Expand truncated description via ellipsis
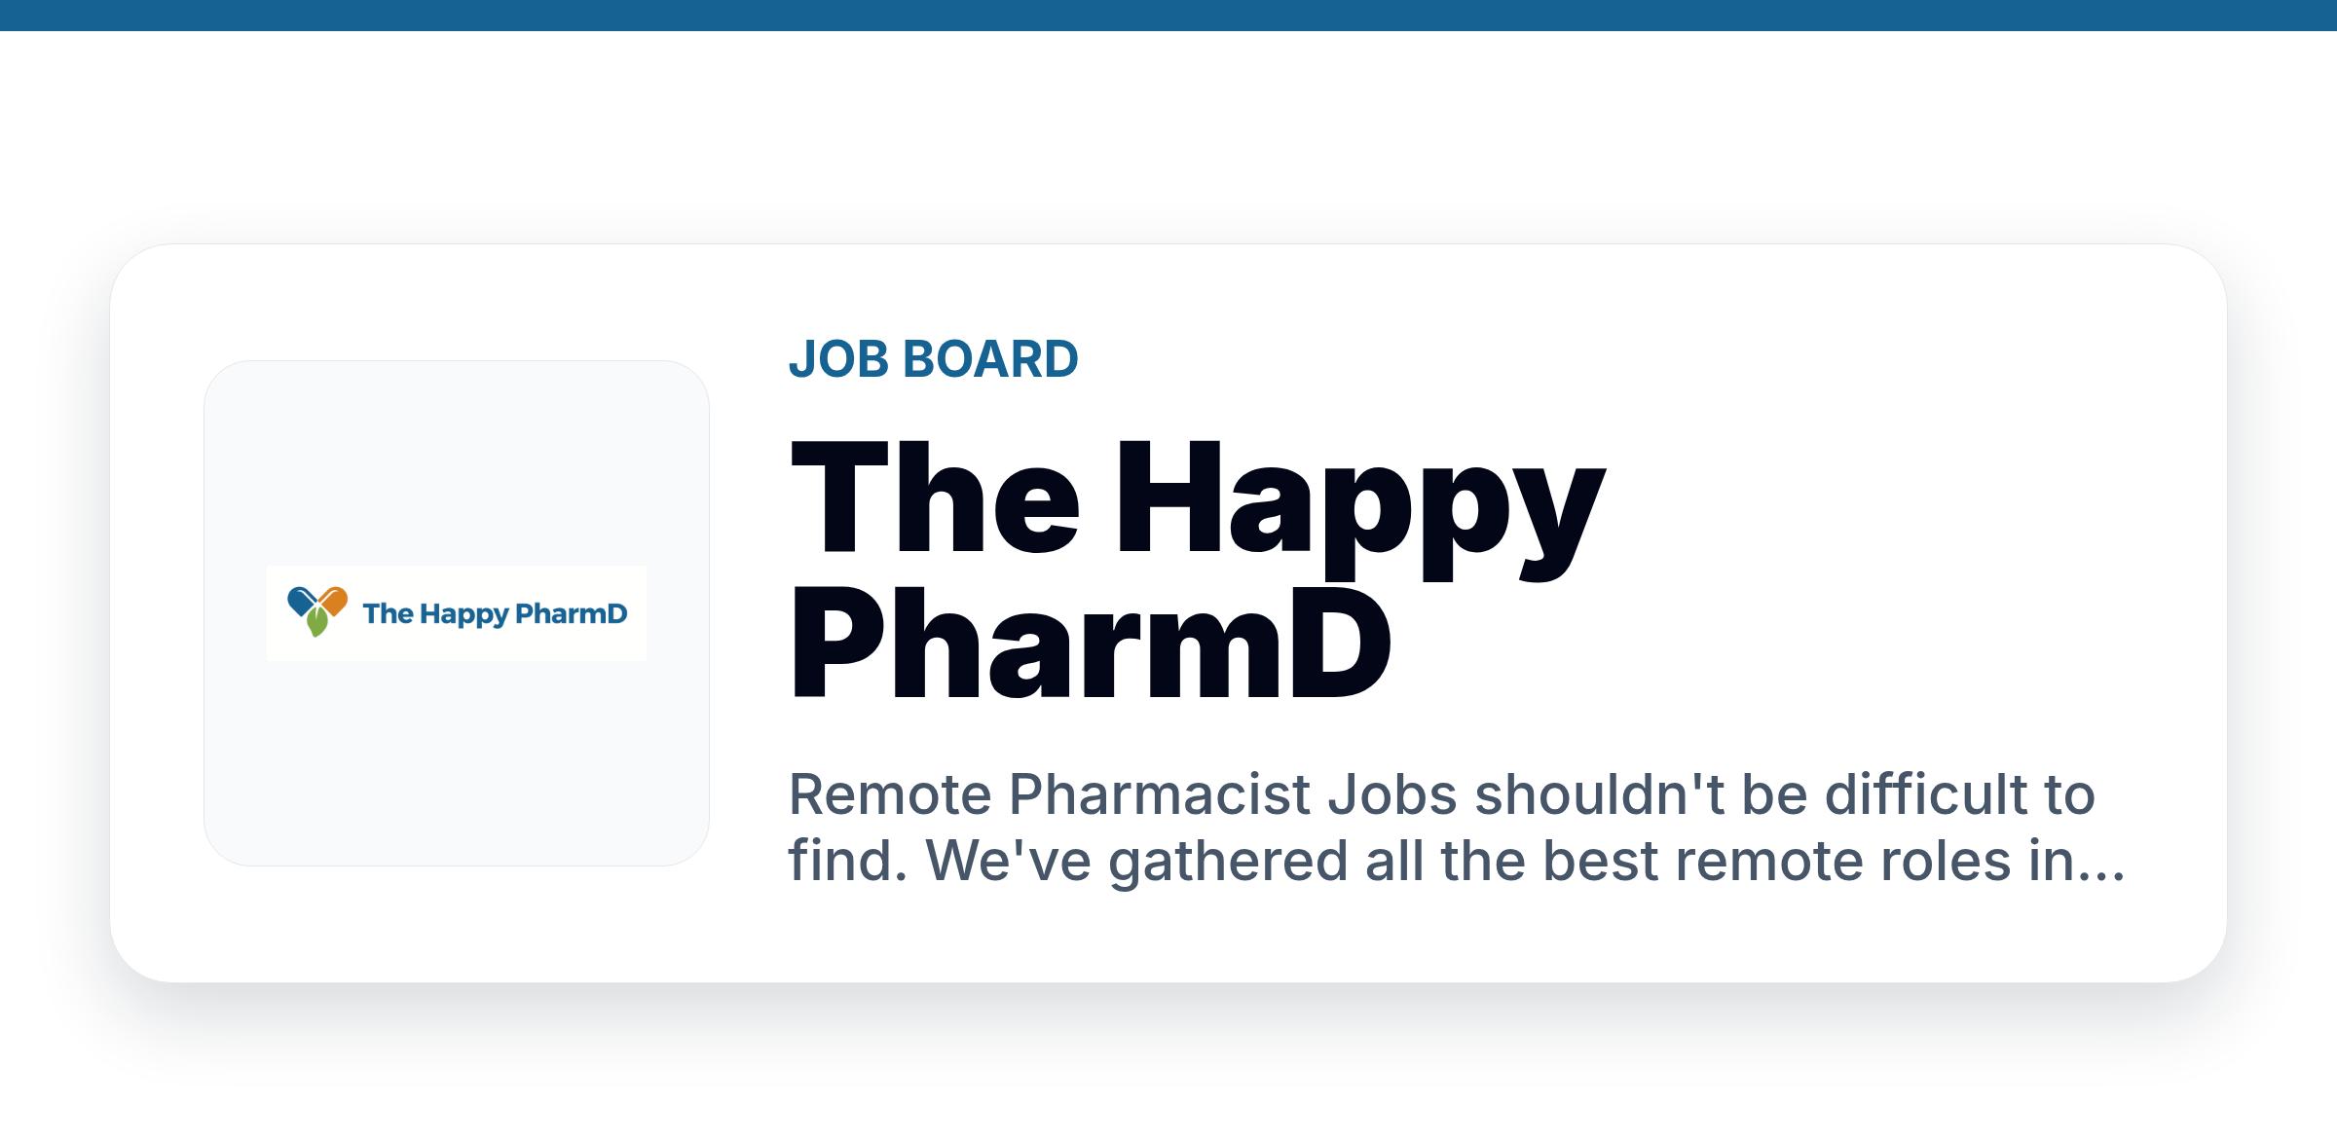The width and height of the screenshot is (2337, 1142). click(2101, 874)
